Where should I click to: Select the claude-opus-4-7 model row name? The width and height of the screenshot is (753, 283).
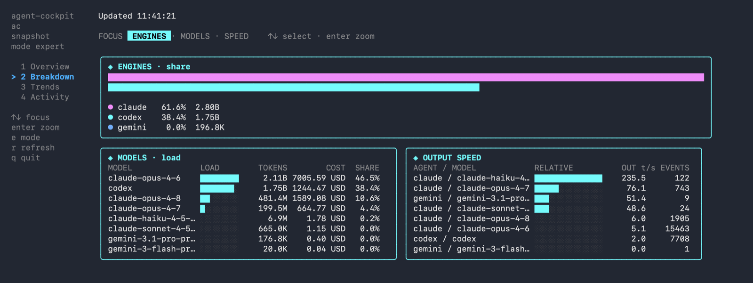(144, 209)
